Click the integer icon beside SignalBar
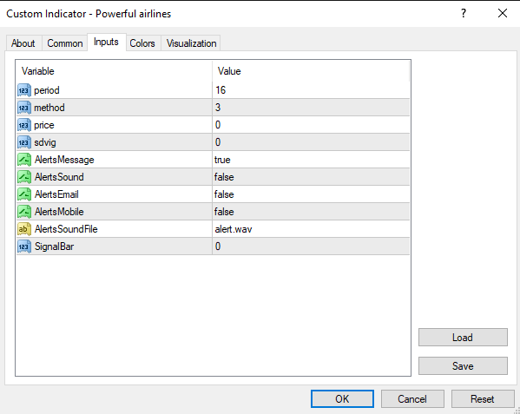520x414 pixels. point(24,246)
